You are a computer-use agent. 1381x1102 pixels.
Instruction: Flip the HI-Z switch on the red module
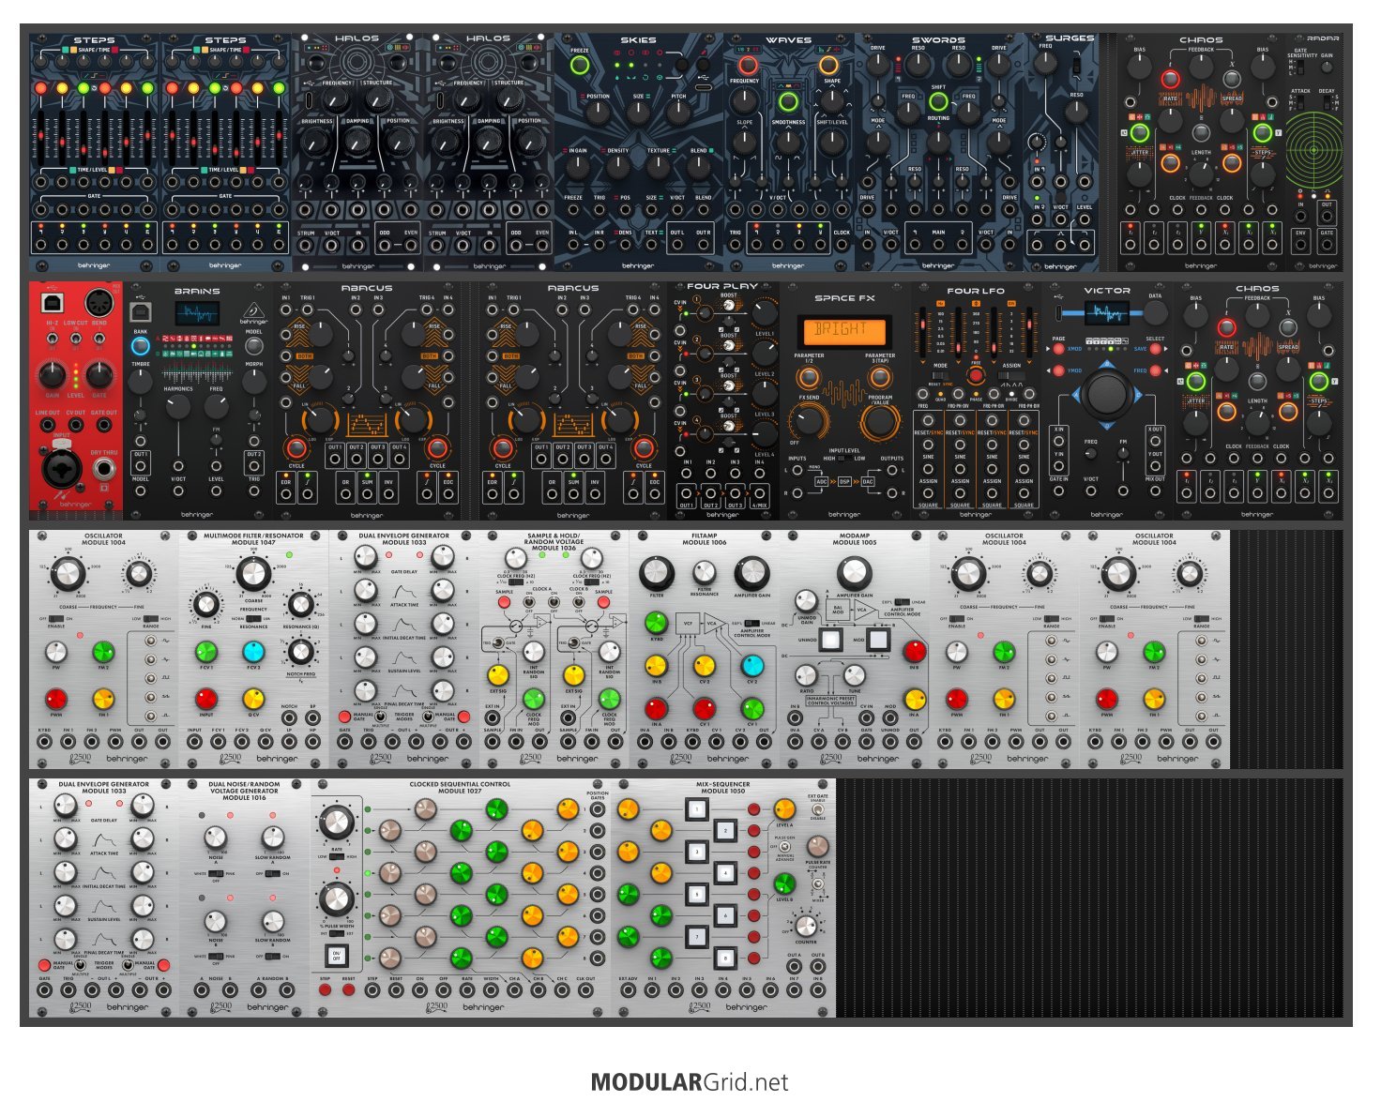click(53, 339)
